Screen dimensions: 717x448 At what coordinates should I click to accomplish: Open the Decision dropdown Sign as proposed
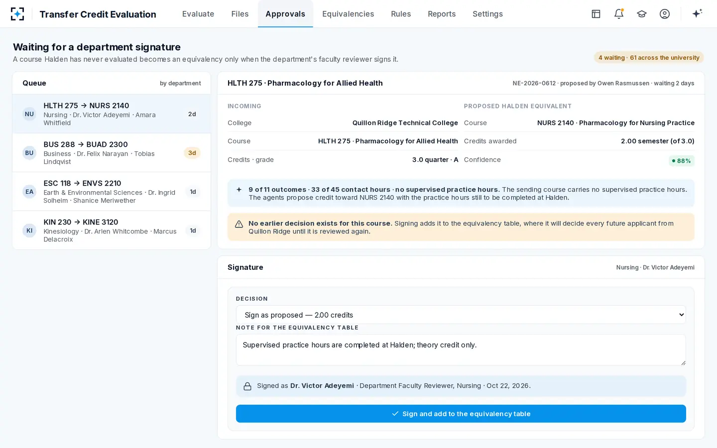(461, 315)
